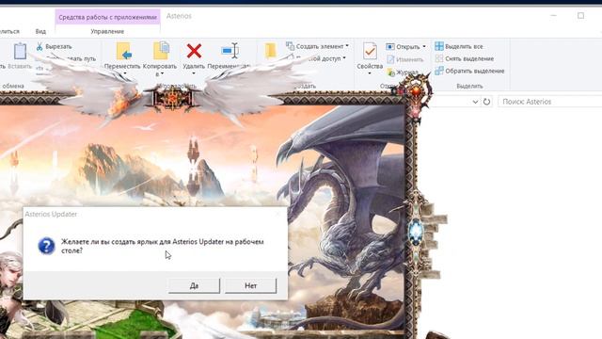Open the Свойства dropdown arrow

tap(370, 73)
